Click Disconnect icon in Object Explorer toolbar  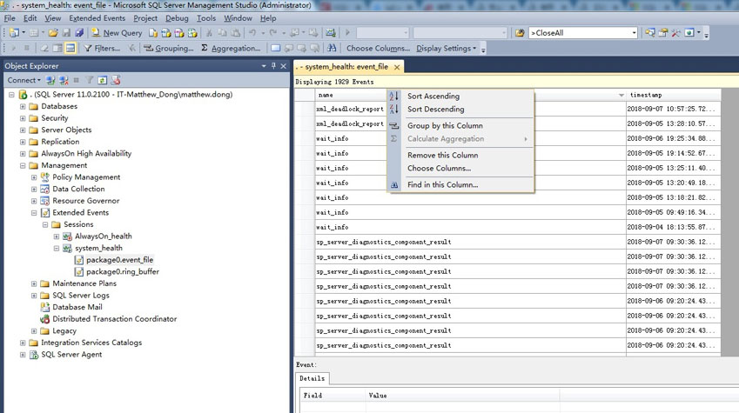(x=63, y=80)
